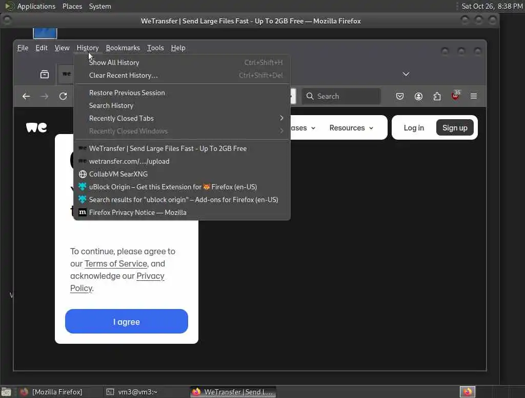Open the Tools menu

pyautogui.click(x=155, y=48)
